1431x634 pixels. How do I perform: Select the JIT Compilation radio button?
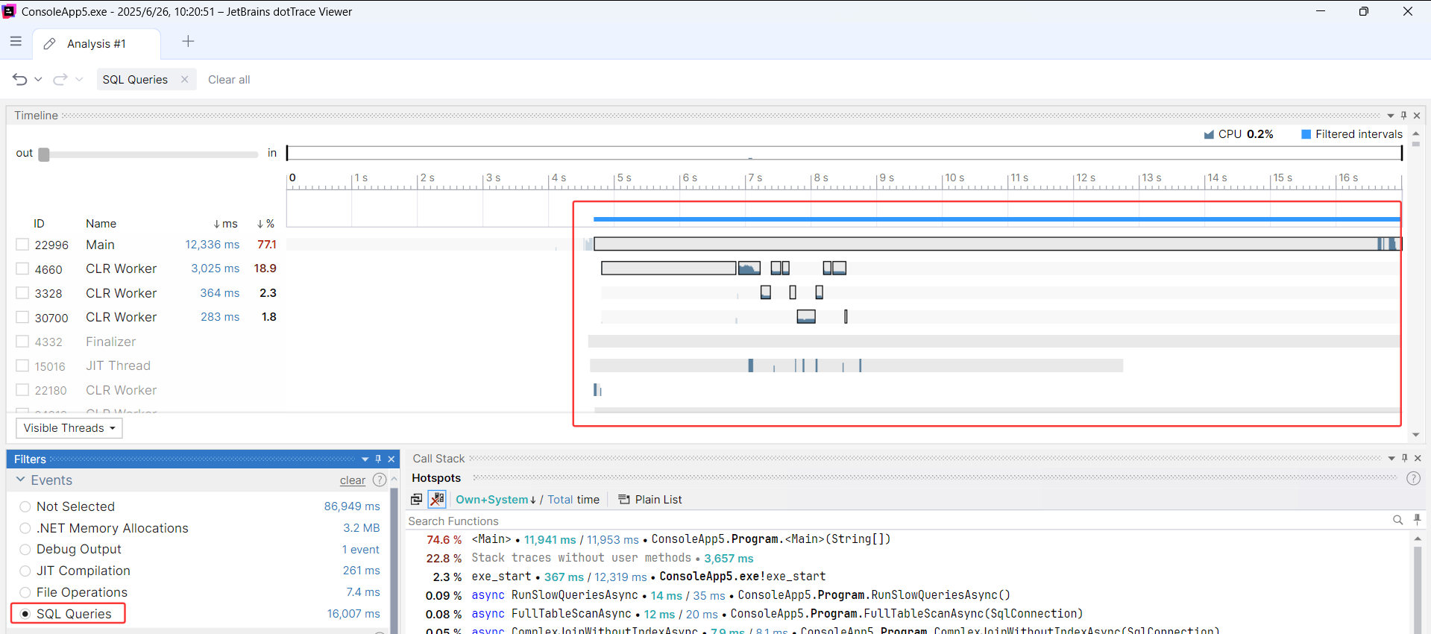pos(25,571)
